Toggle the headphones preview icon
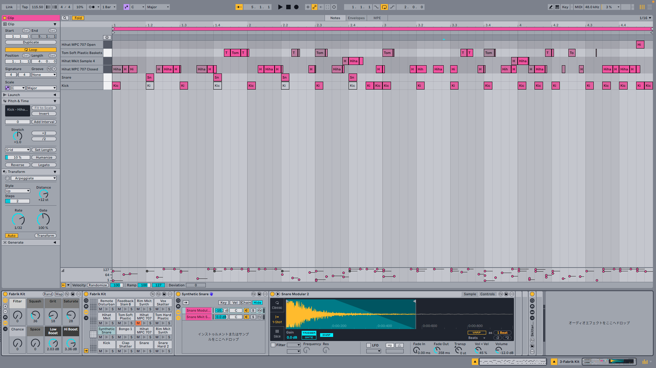 click(107, 37)
